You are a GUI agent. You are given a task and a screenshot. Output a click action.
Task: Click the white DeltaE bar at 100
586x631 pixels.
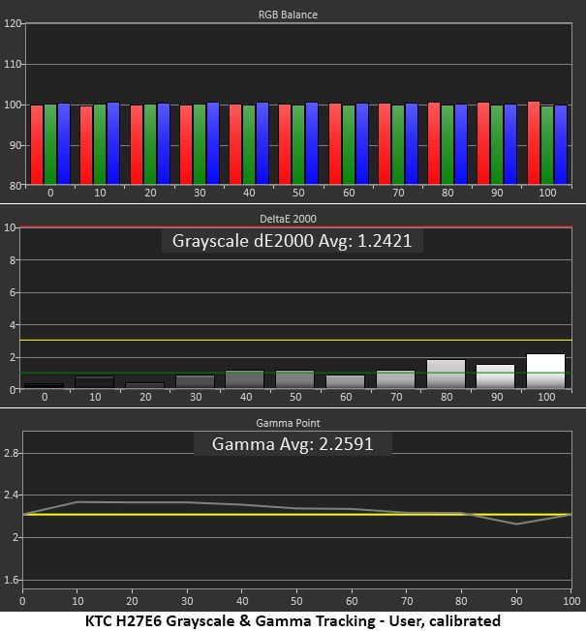(545, 371)
